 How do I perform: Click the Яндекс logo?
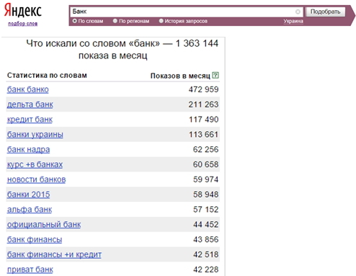point(23,11)
